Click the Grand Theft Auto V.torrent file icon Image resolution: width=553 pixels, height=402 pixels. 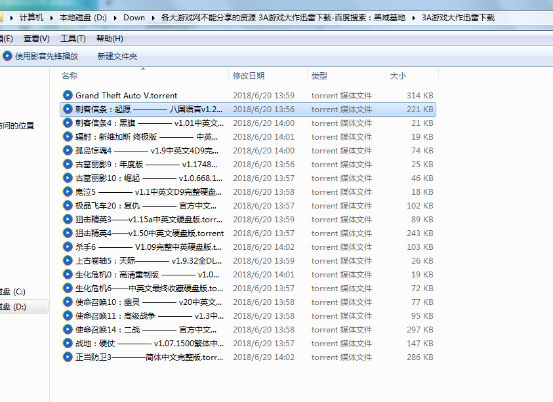point(68,95)
